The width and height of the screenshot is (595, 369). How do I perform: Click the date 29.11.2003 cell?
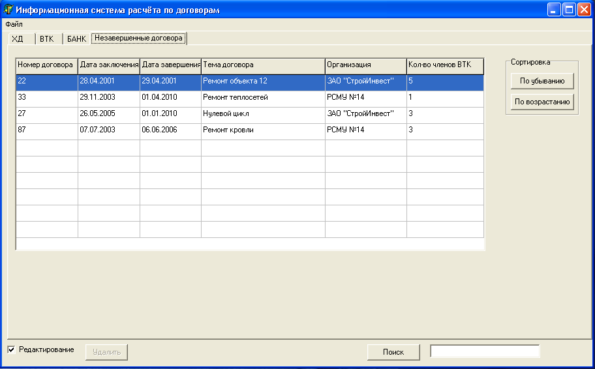click(109, 98)
